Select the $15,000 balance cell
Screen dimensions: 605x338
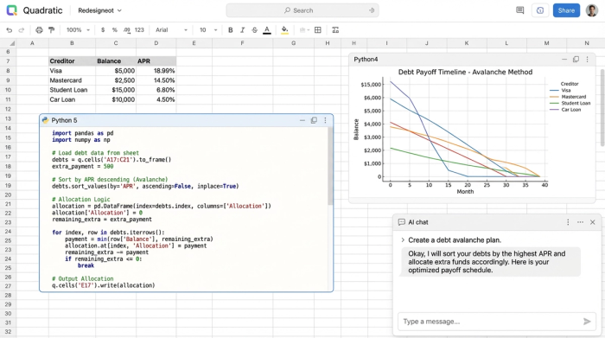tap(116, 90)
